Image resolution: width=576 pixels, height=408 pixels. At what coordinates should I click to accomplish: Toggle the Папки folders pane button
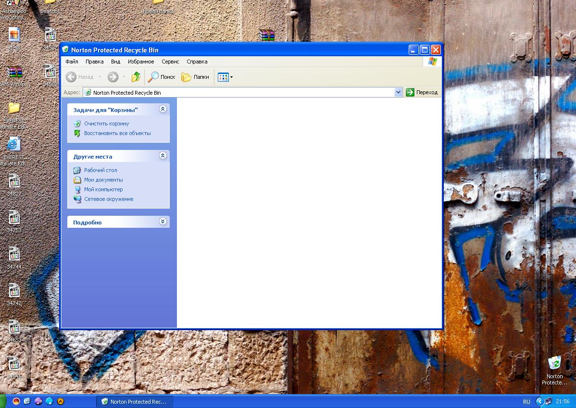pyautogui.click(x=195, y=77)
